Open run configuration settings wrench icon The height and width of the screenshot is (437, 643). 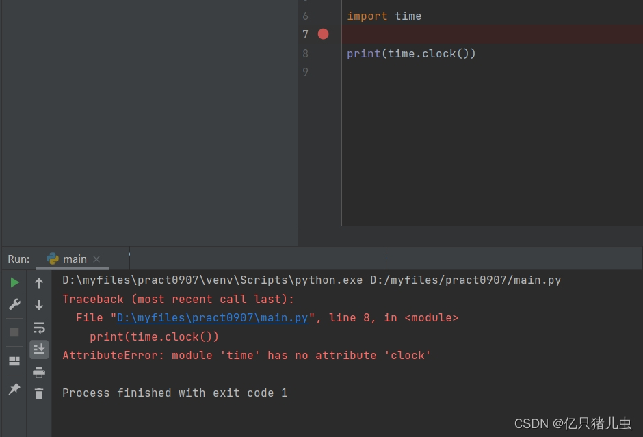pos(14,304)
